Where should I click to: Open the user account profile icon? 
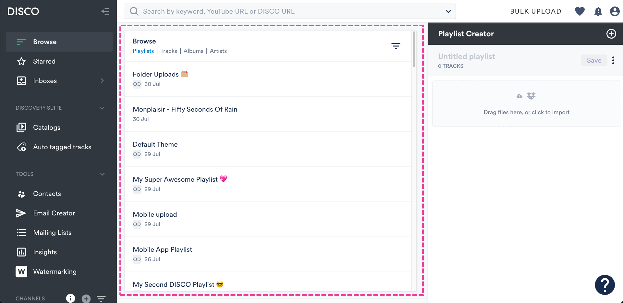point(615,11)
